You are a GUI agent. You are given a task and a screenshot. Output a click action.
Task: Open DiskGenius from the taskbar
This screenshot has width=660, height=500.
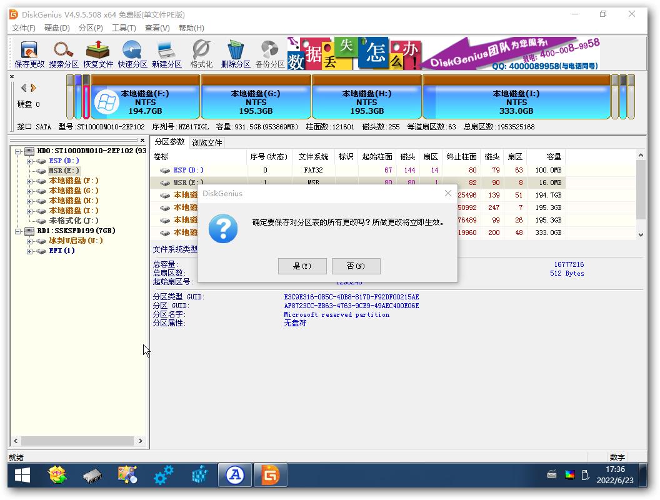(269, 475)
